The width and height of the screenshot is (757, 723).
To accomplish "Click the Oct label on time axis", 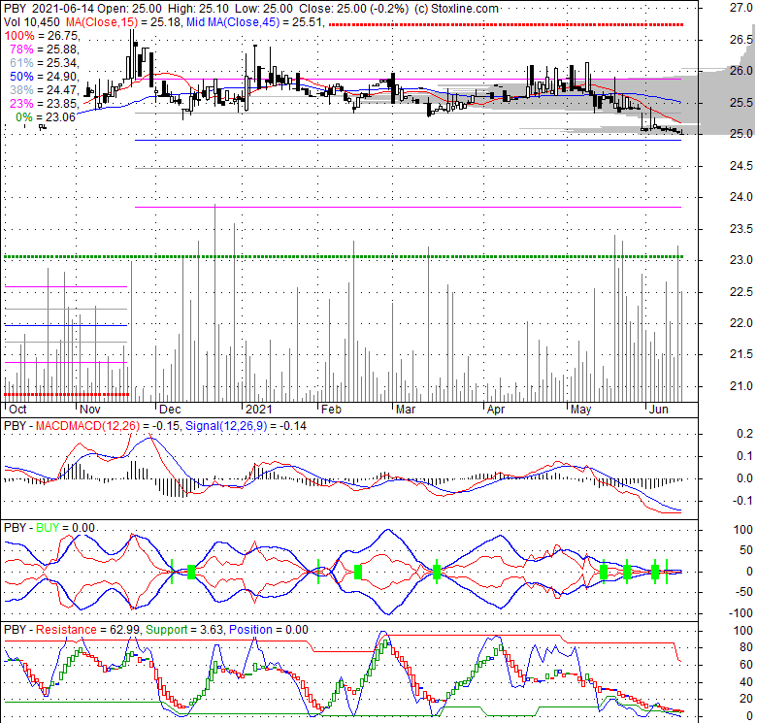I will point(17,410).
